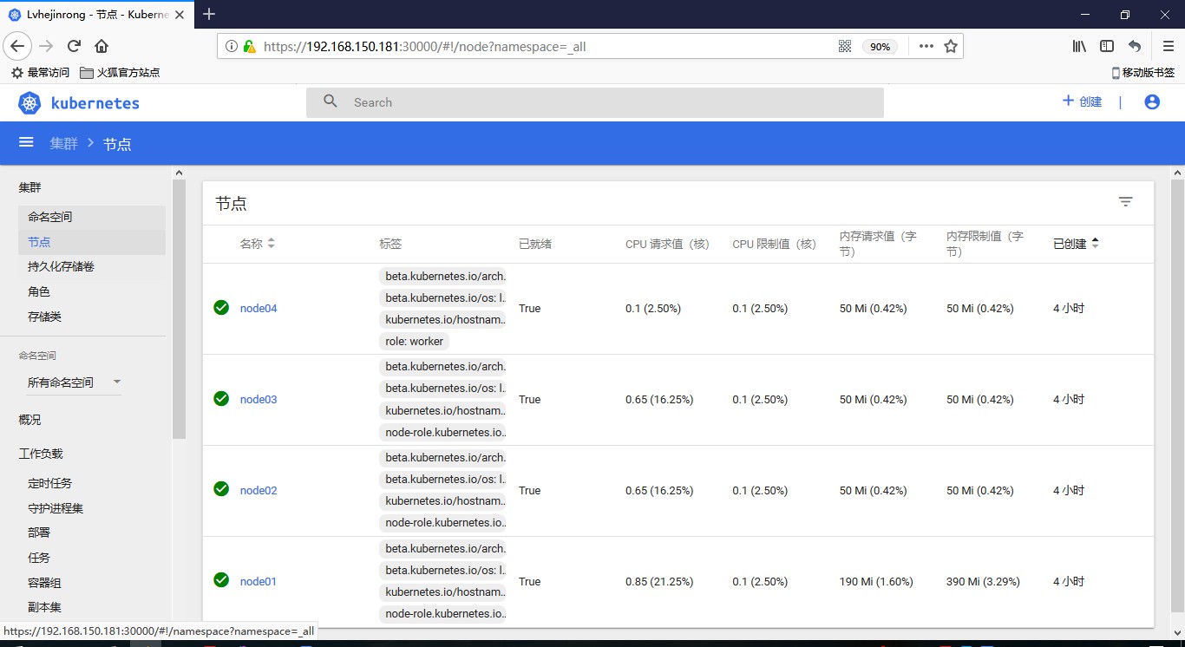The image size is (1185, 647).
Task: Open the node02 link
Action: pos(259,490)
